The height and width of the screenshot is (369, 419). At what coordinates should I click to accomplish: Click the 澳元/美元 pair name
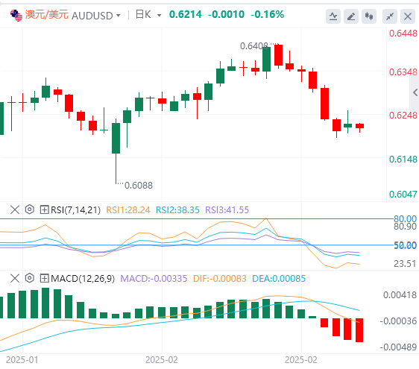click(x=47, y=14)
